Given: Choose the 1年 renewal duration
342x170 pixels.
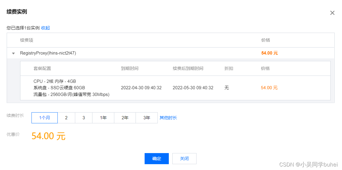Looking at the screenshot, I should click(103, 118).
